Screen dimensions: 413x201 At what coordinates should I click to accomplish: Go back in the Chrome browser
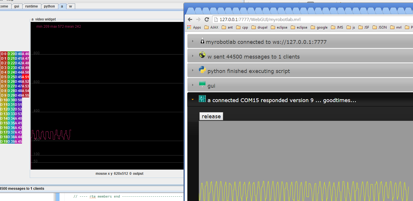(x=190, y=19)
